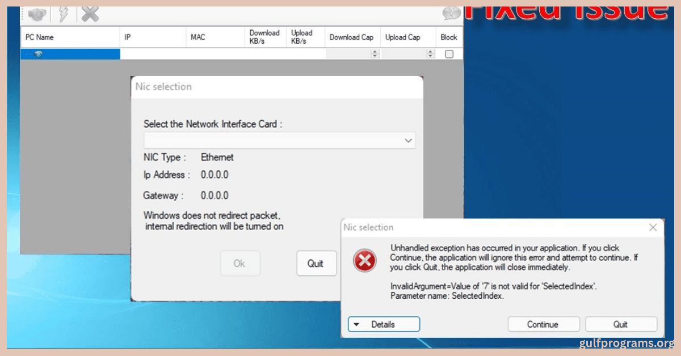Increase Download Cap using the up arrow

click(x=375, y=51)
